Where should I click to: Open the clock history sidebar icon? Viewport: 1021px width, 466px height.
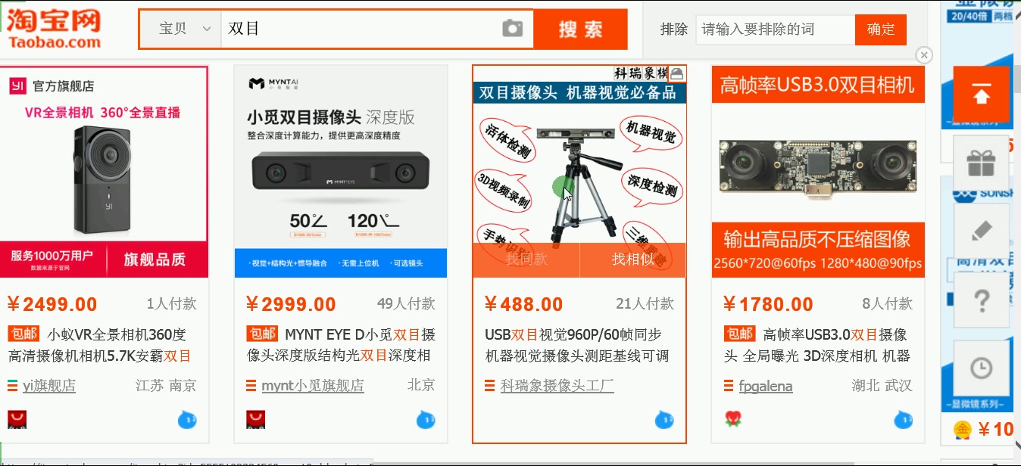(x=981, y=368)
